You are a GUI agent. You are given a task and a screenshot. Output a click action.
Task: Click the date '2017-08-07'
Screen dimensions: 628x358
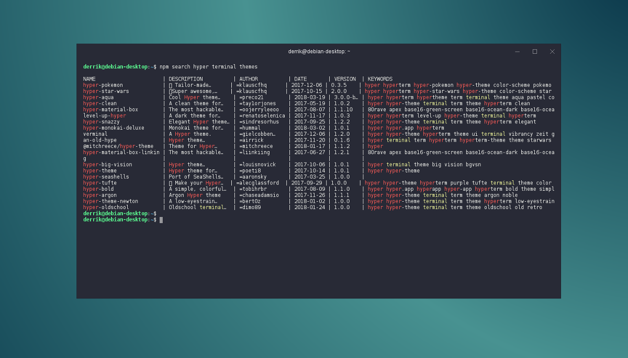point(309,110)
